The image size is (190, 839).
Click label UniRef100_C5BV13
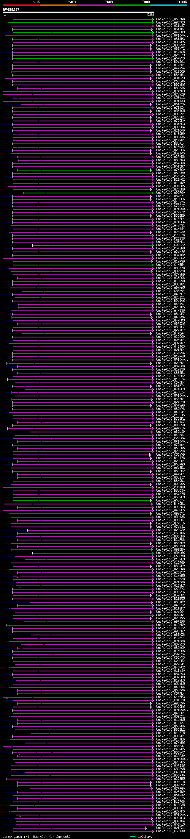pos(170,98)
